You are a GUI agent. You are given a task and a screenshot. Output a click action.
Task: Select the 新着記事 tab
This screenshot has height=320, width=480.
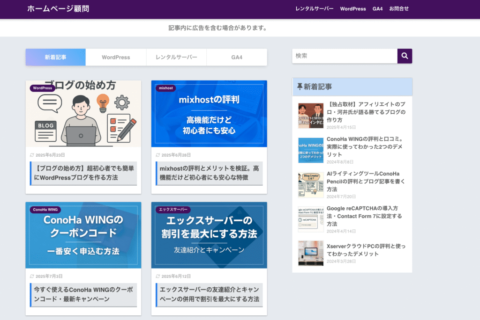click(55, 57)
